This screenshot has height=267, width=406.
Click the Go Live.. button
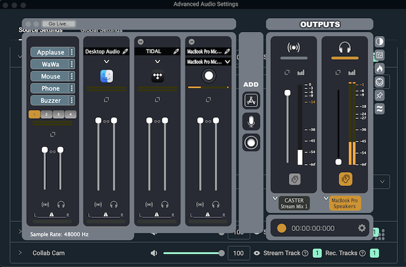coord(59,24)
